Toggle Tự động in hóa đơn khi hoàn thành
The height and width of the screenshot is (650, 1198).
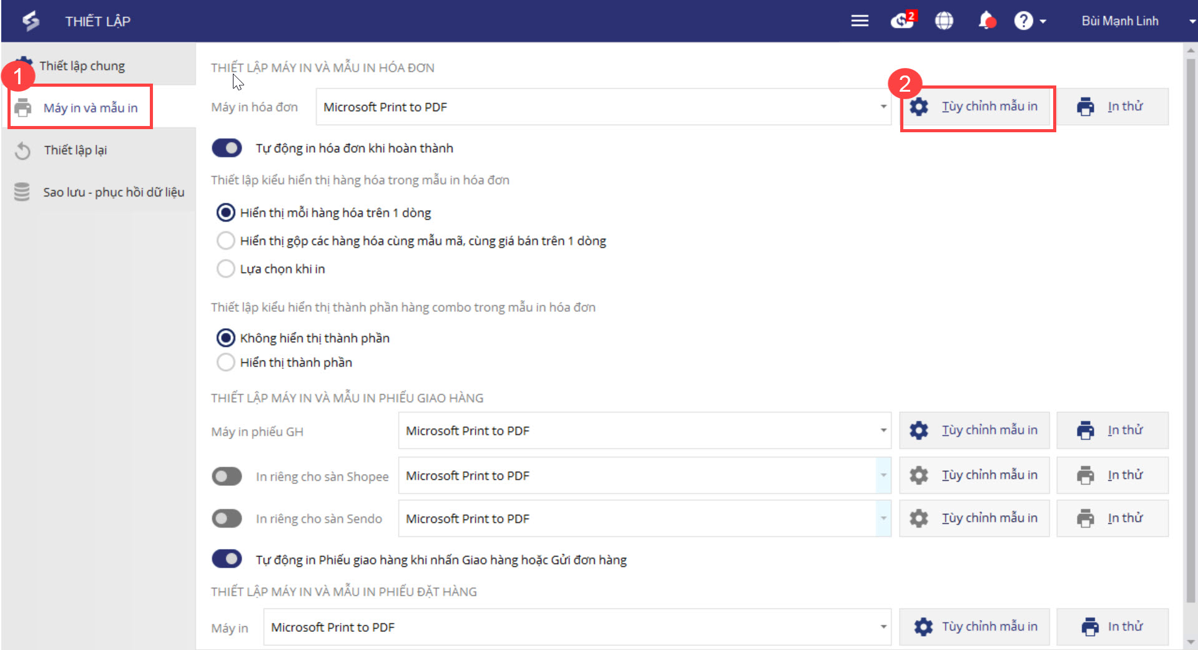point(227,148)
